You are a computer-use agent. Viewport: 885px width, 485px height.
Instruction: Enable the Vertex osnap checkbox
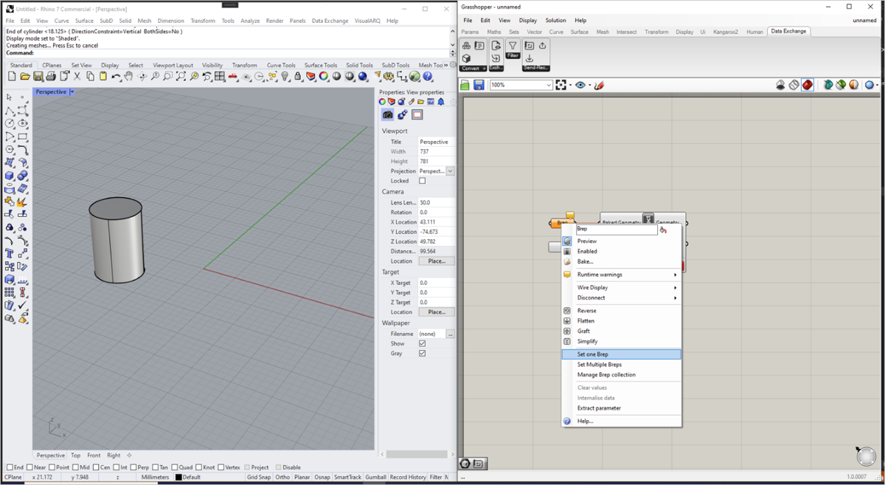pyautogui.click(x=221, y=467)
